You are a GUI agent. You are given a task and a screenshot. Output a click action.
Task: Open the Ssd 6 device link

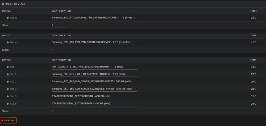pos(13,104)
